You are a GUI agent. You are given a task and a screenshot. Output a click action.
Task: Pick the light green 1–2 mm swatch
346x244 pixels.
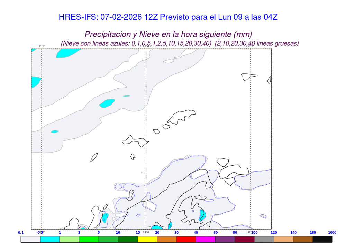(x=69, y=239)
